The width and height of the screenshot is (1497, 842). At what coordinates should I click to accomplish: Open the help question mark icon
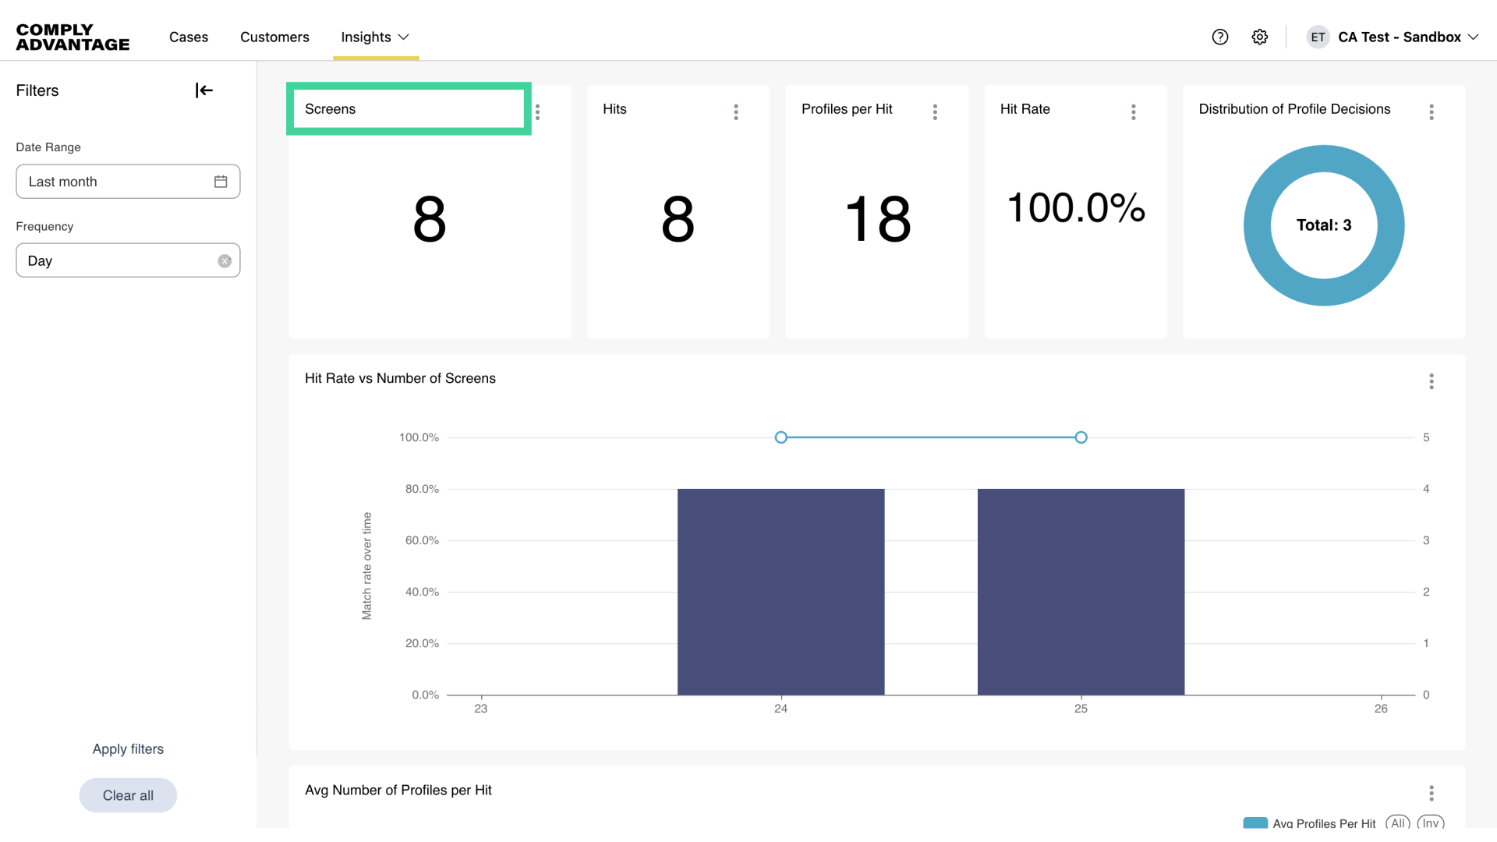(1220, 37)
